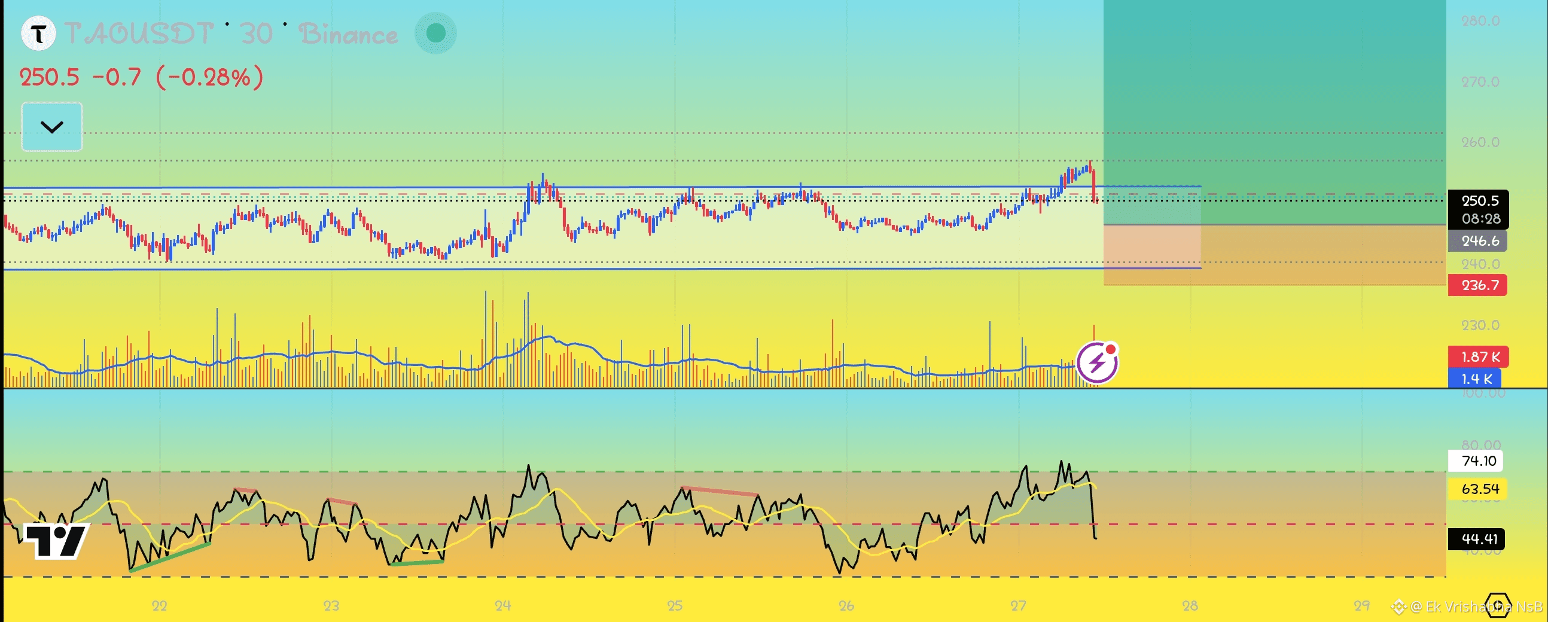The width and height of the screenshot is (1548, 622).
Task: Click date 22 on the time axis
Action: point(159,606)
